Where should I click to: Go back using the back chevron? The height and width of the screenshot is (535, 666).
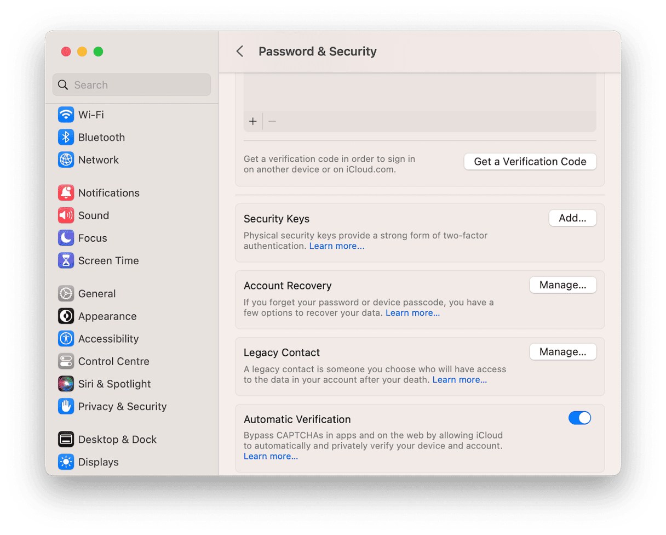[x=239, y=51]
